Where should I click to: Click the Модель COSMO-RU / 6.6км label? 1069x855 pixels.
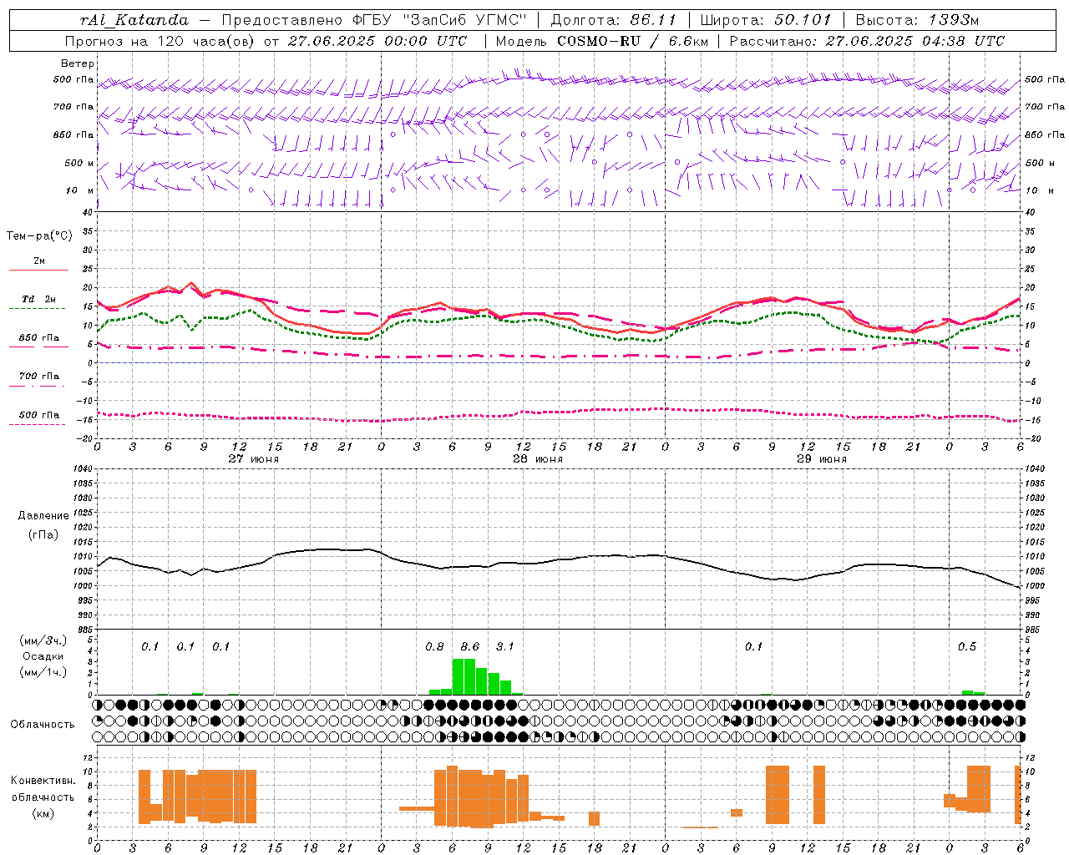[602, 41]
